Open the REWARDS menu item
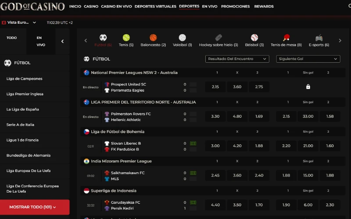351x219 pixels. [264, 7]
